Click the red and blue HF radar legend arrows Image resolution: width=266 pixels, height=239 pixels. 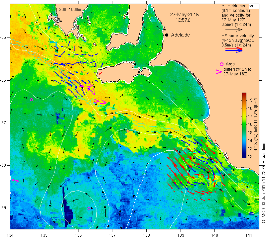(x=234, y=50)
